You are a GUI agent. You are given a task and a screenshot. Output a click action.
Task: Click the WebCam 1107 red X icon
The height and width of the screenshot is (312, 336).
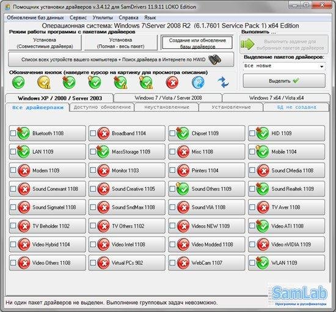(x=183, y=263)
